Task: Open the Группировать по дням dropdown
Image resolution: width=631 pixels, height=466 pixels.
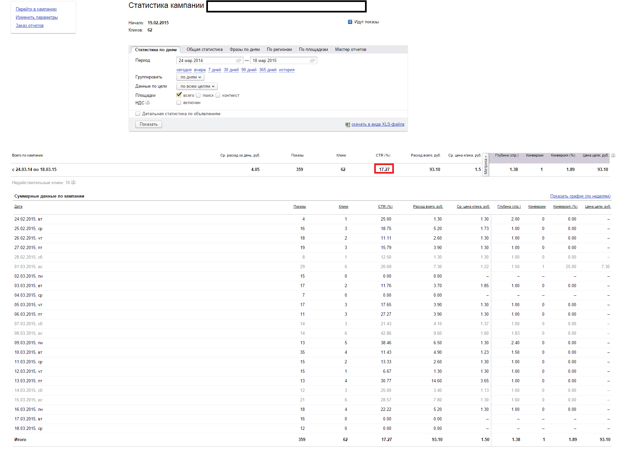Action: [190, 77]
